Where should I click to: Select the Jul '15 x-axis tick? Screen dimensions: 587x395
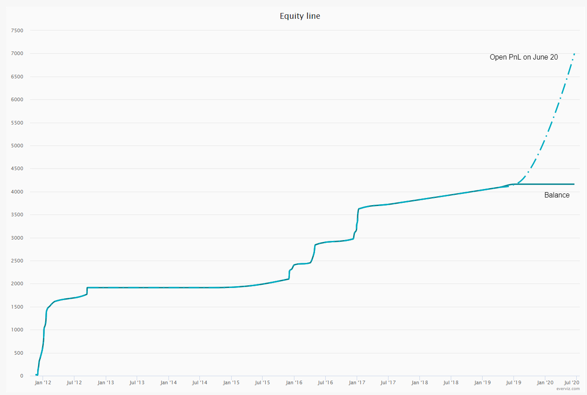point(262,383)
